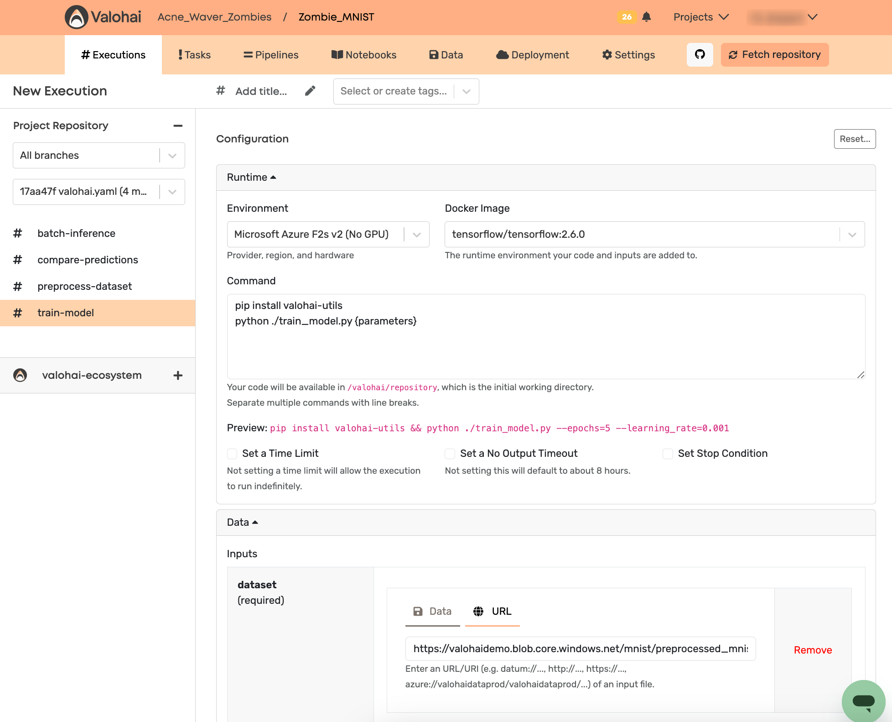Click the Add title field
Image resolution: width=892 pixels, height=722 pixels.
coord(261,91)
